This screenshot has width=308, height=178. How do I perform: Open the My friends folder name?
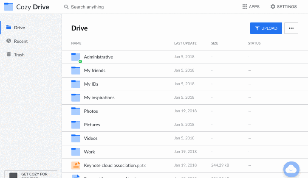(95, 71)
